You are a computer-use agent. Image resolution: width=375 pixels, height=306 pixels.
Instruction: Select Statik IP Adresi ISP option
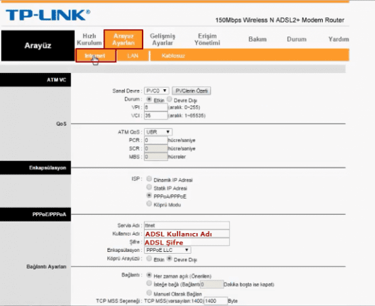[149, 187]
